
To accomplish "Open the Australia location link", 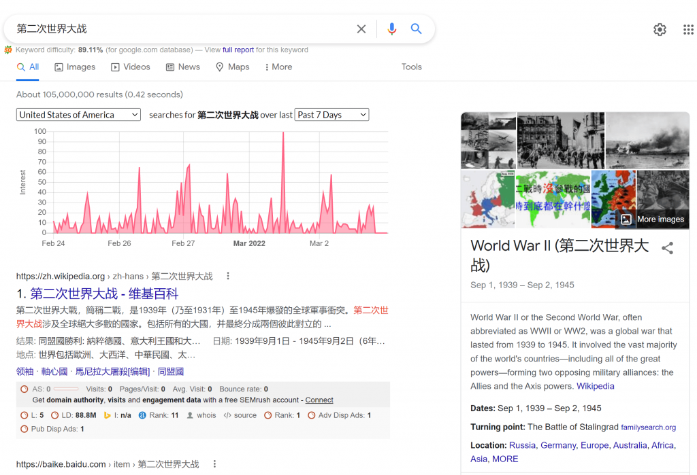I will click(x=630, y=445).
